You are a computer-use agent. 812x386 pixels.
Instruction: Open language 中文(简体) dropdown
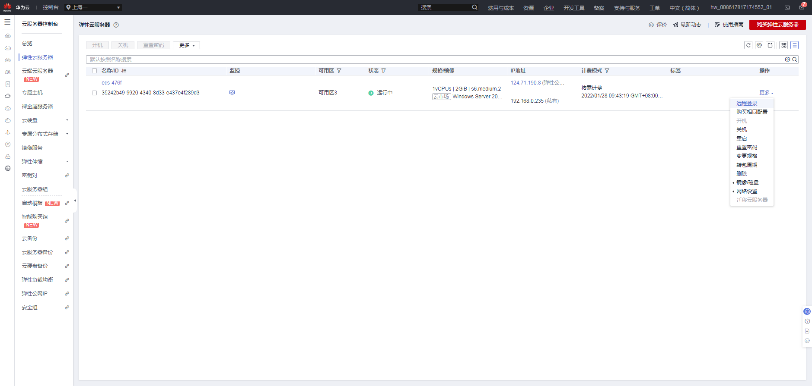(684, 8)
